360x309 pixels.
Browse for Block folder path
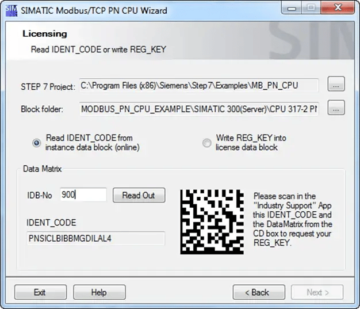(336, 107)
